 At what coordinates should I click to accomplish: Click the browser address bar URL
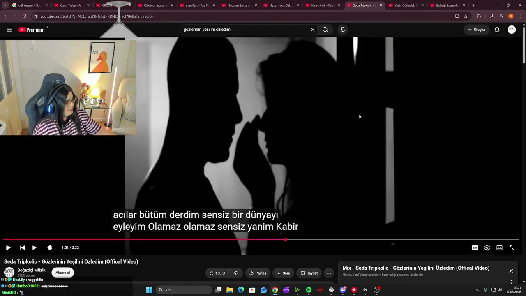click(98, 16)
